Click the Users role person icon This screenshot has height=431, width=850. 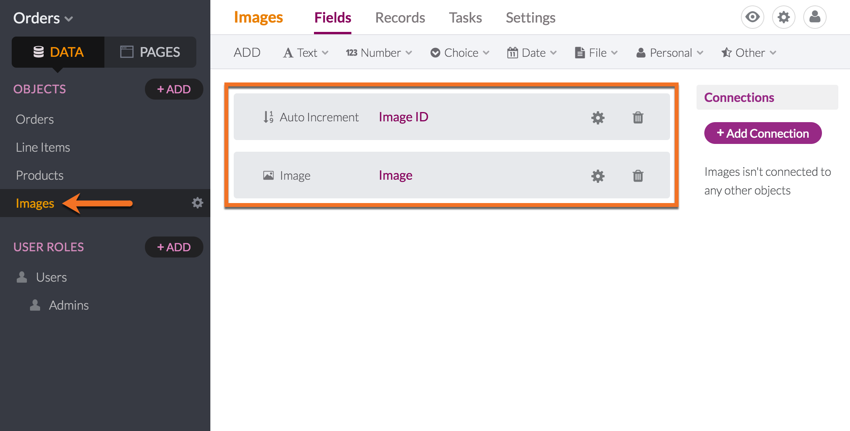pos(22,277)
